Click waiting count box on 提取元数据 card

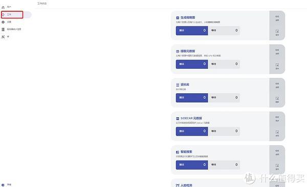tap(224, 64)
